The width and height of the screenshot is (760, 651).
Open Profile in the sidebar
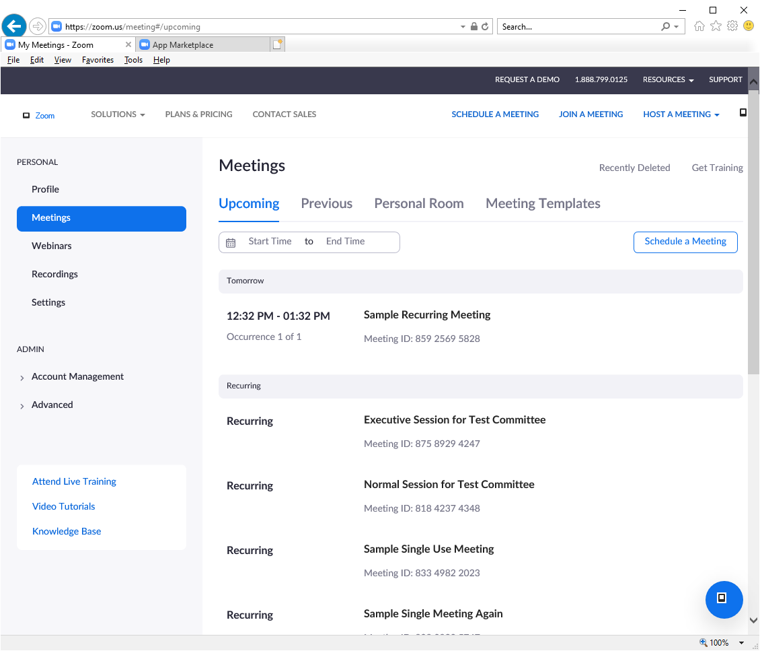tap(45, 189)
